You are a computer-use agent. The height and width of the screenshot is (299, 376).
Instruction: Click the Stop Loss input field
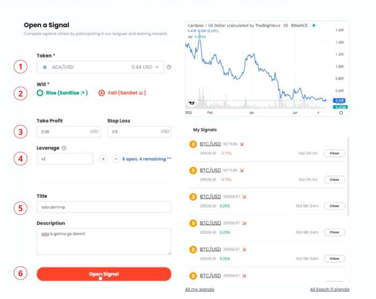tap(134, 132)
